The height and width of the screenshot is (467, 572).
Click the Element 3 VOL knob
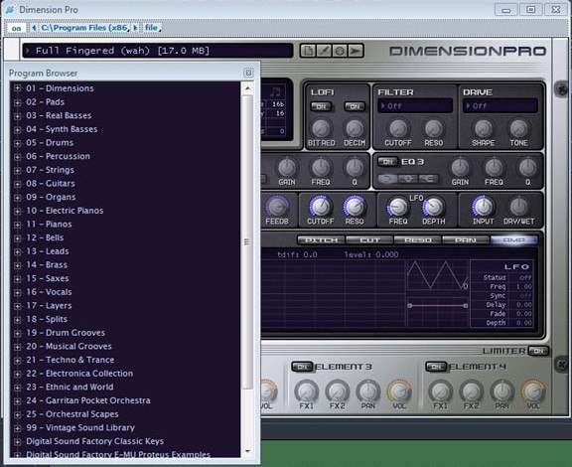399,391
